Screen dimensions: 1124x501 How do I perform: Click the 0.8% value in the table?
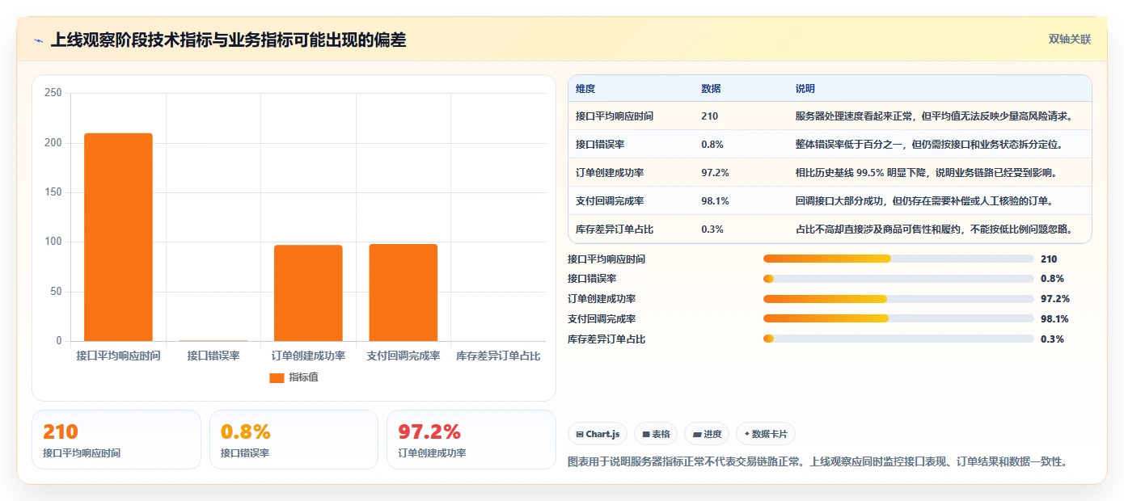coord(712,145)
